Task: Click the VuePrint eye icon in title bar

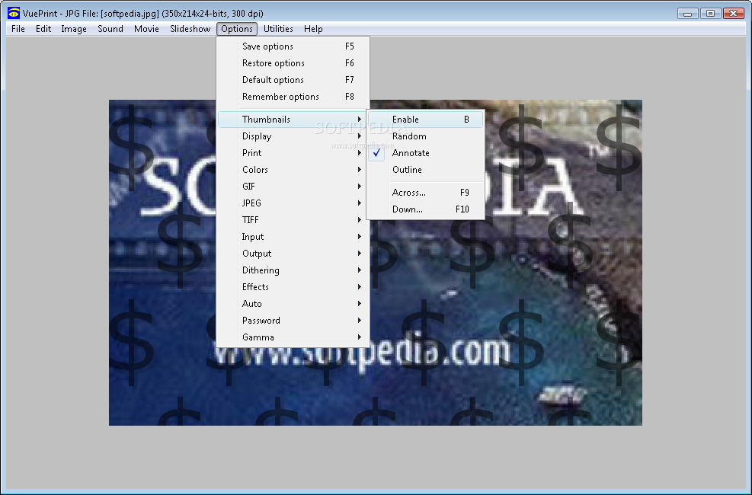Action: click(14, 13)
